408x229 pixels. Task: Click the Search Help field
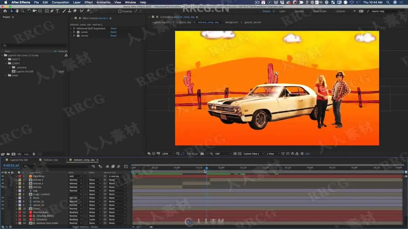(x=385, y=11)
